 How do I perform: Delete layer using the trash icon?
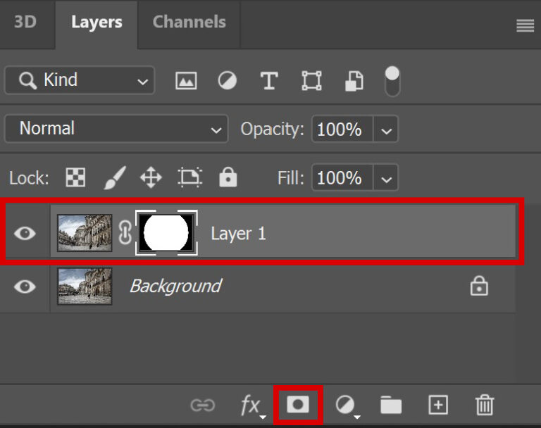pos(485,405)
